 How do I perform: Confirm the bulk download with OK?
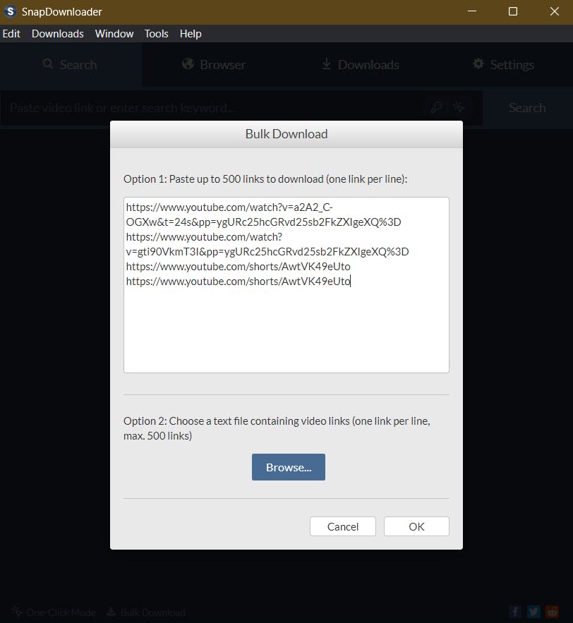click(x=416, y=526)
